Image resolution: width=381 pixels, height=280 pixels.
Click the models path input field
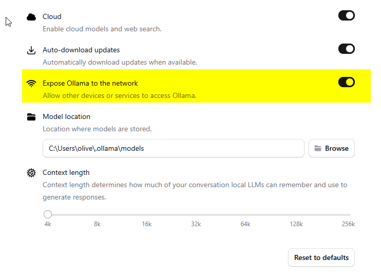(x=174, y=148)
